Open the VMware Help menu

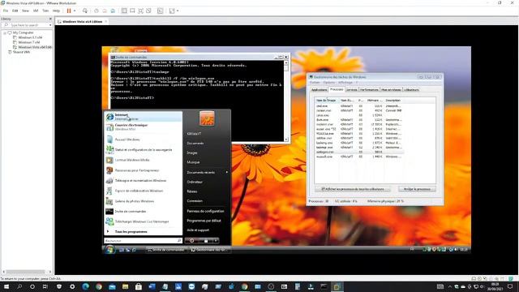(56, 11)
